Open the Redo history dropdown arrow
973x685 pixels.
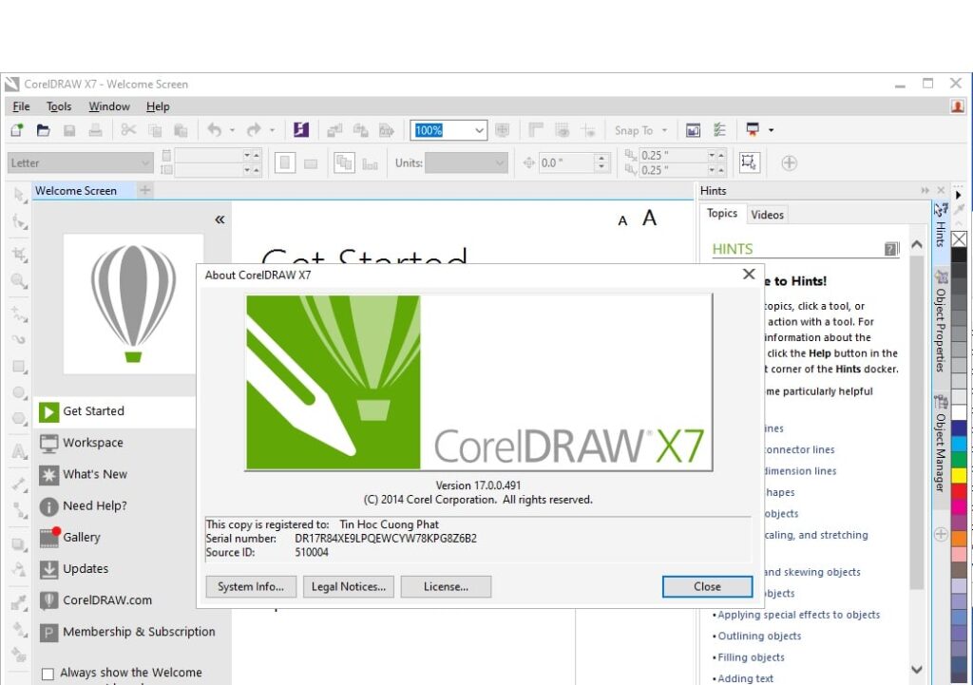[x=272, y=130]
